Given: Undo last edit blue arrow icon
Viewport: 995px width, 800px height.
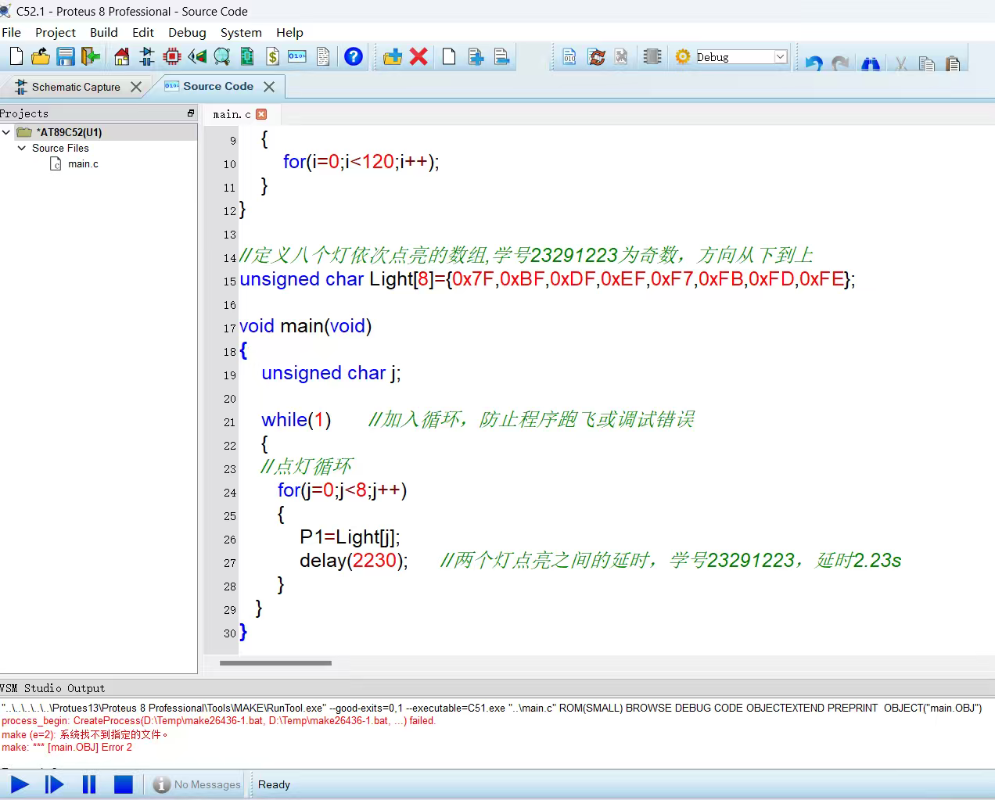Looking at the screenshot, I should [x=814, y=63].
